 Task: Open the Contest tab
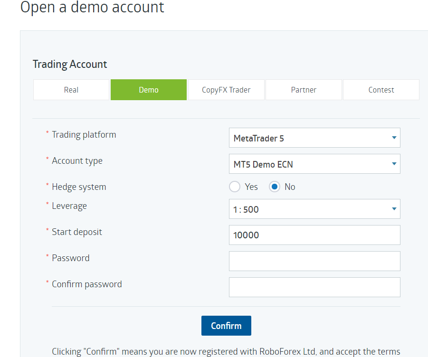coord(381,90)
